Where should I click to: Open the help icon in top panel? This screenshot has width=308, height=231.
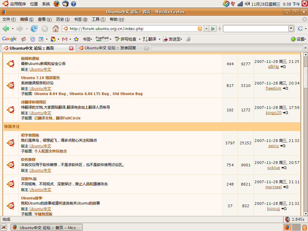[73, 4]
